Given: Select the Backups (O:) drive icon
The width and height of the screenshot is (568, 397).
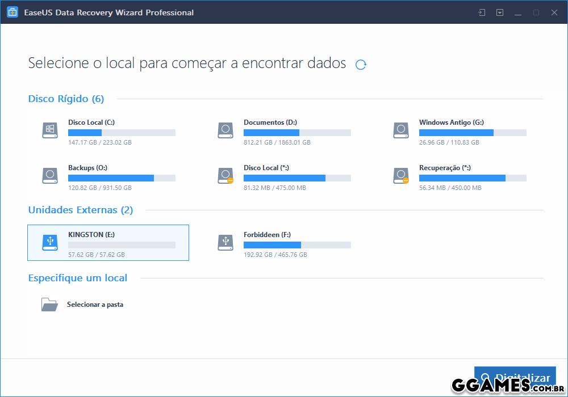Looking at the screenshot, I should (x=50, y=176).
